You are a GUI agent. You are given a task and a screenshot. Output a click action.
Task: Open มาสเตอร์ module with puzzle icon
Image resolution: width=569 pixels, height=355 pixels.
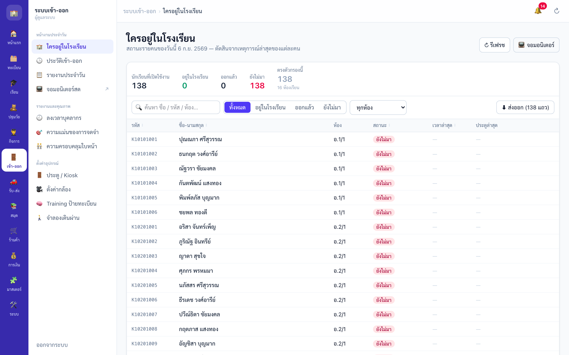(x=14, y=284)
